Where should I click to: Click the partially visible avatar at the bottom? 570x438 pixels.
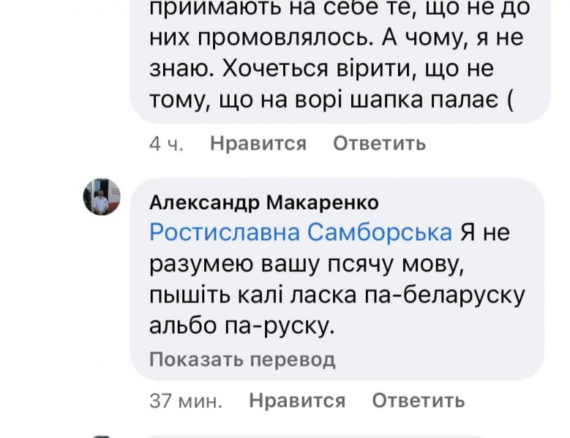pyautogui.click(x=101, y=435)
